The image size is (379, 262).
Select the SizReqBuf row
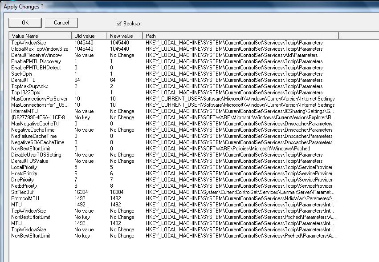point(23,192)
